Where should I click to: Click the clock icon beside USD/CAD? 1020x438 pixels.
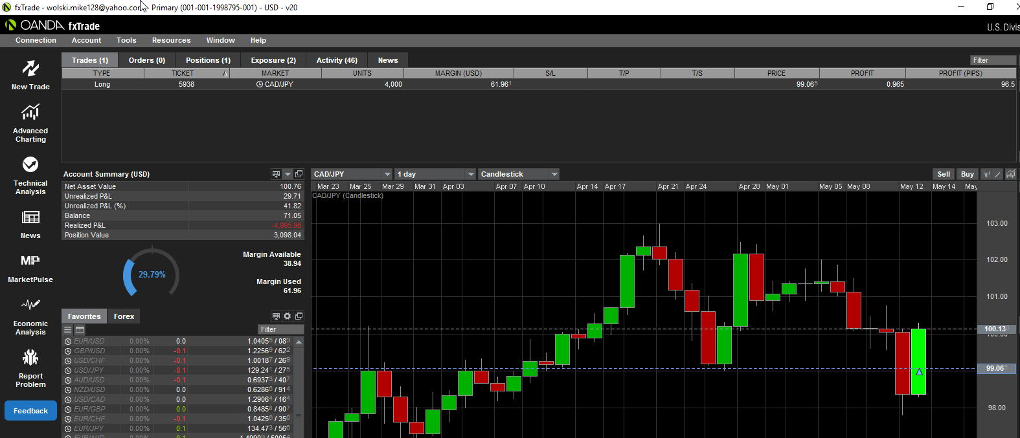pos(68,399)
